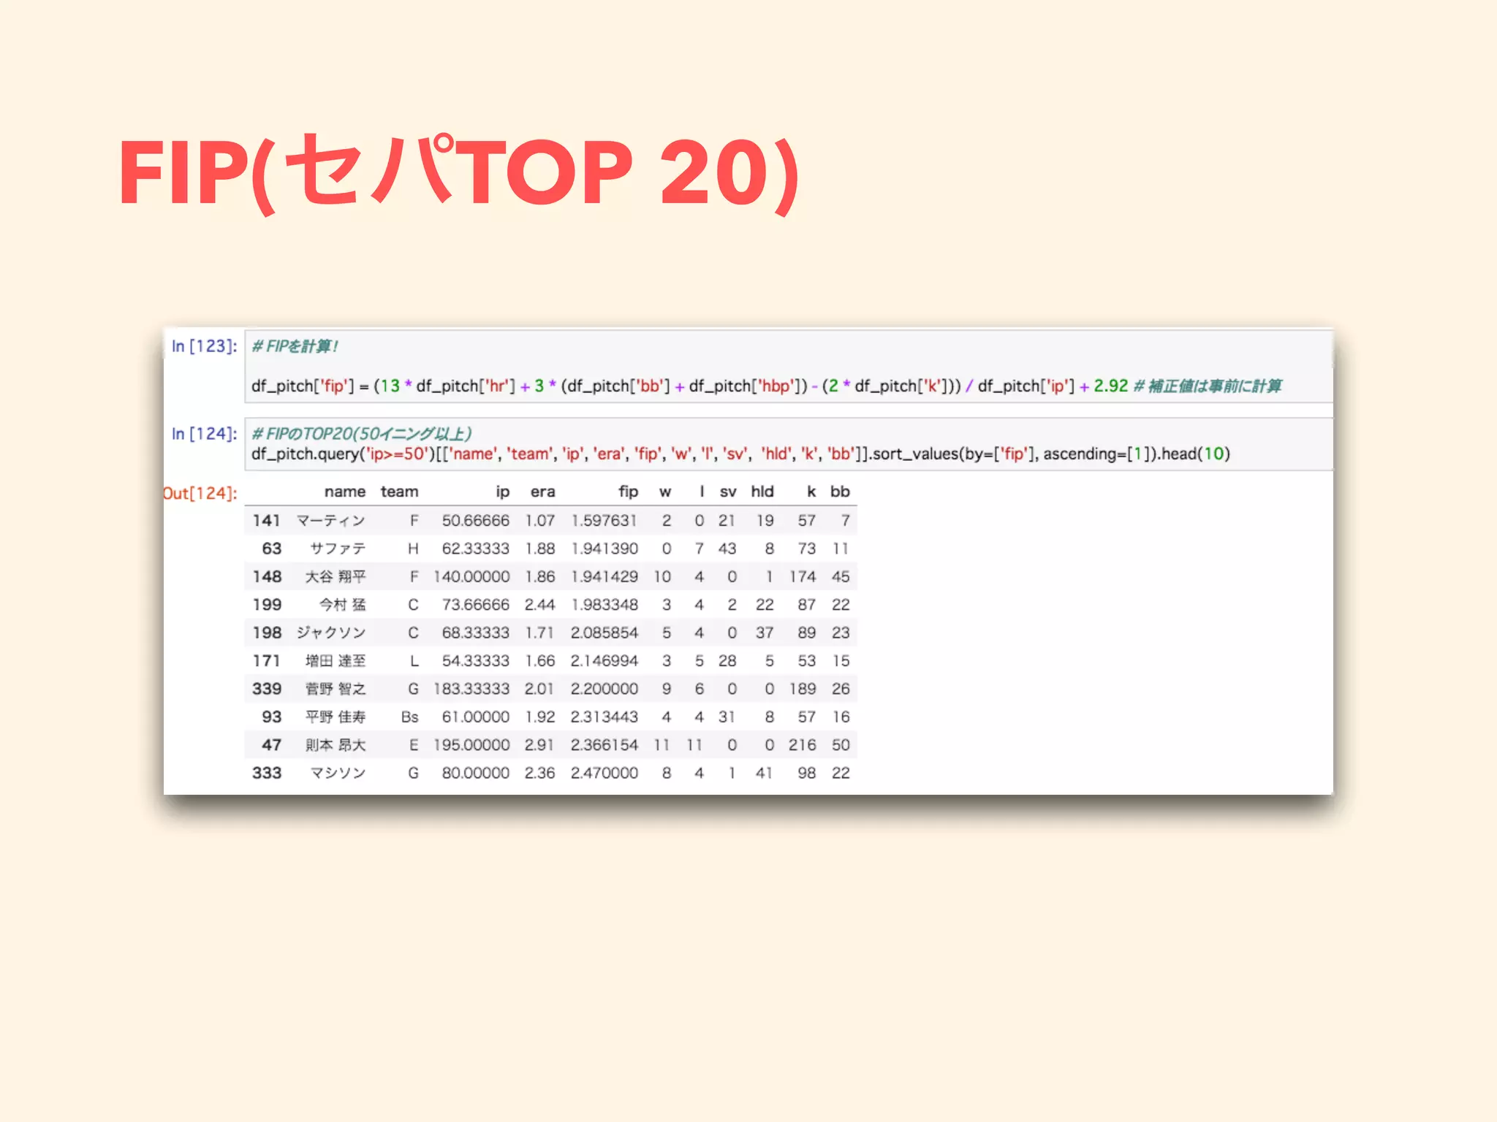The image size is (1497, 1122).
Task: Click k value 189
Action: pos(803,689)
